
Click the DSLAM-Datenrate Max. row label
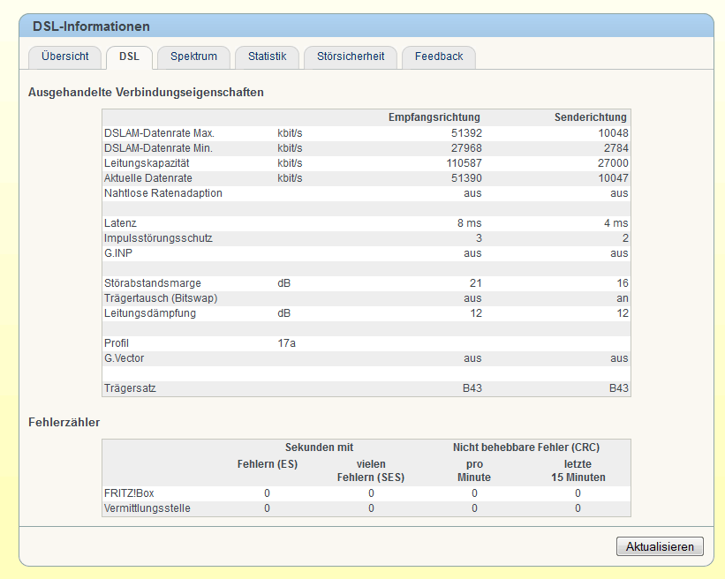pyautogui.click(x=159, y=133)
